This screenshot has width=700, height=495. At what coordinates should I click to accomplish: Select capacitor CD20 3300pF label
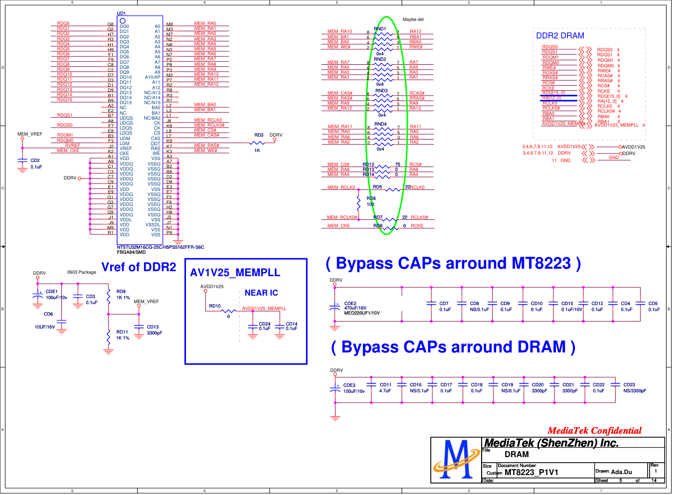pyautogui.click(x=539, y=388)
